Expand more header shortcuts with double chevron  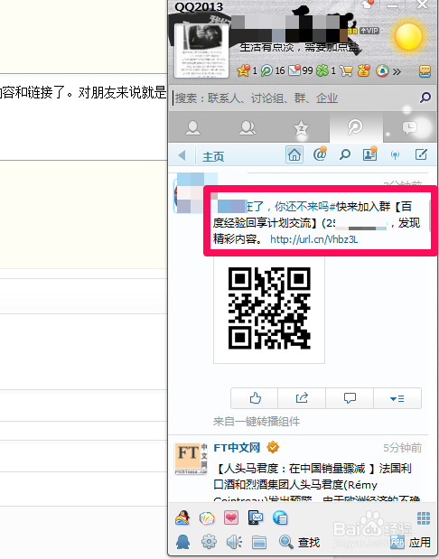[x=397, y=71]
